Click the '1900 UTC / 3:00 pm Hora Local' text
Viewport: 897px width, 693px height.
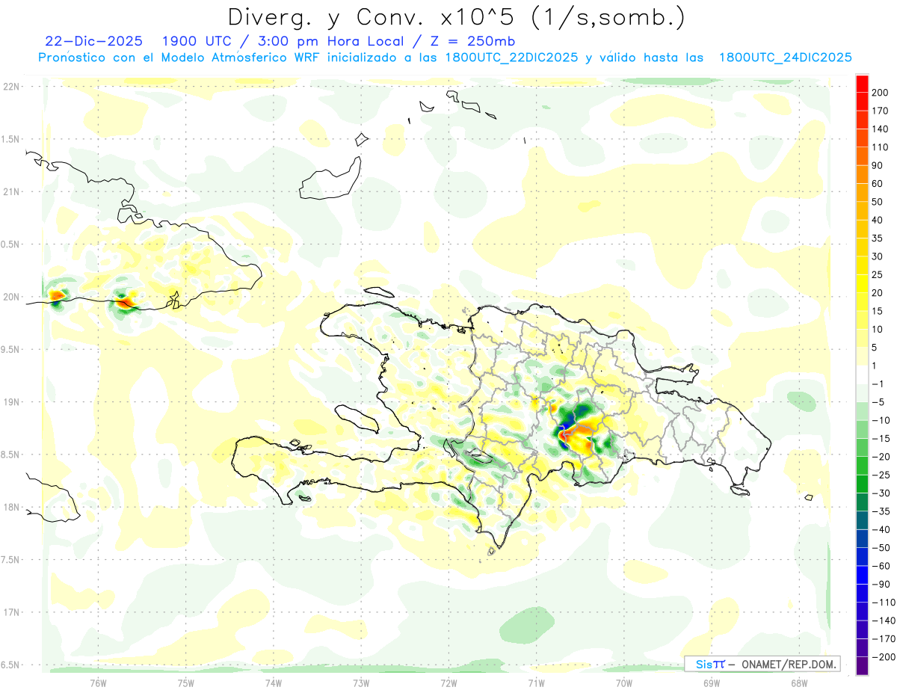coord(285,41)
